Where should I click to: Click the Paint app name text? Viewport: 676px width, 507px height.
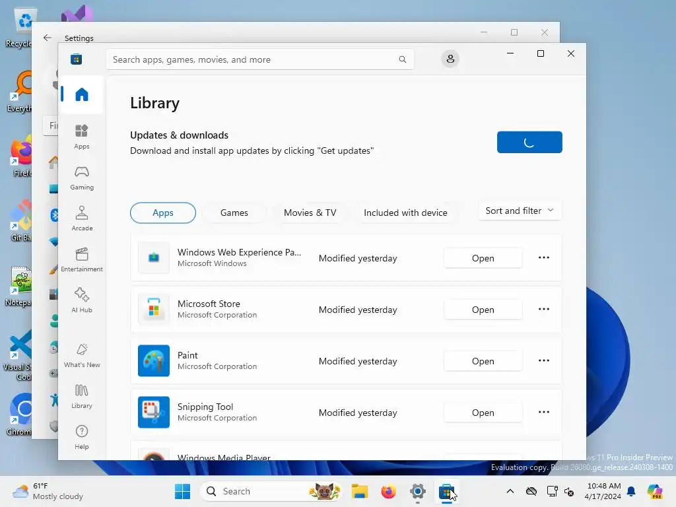[x=187, y=355]
